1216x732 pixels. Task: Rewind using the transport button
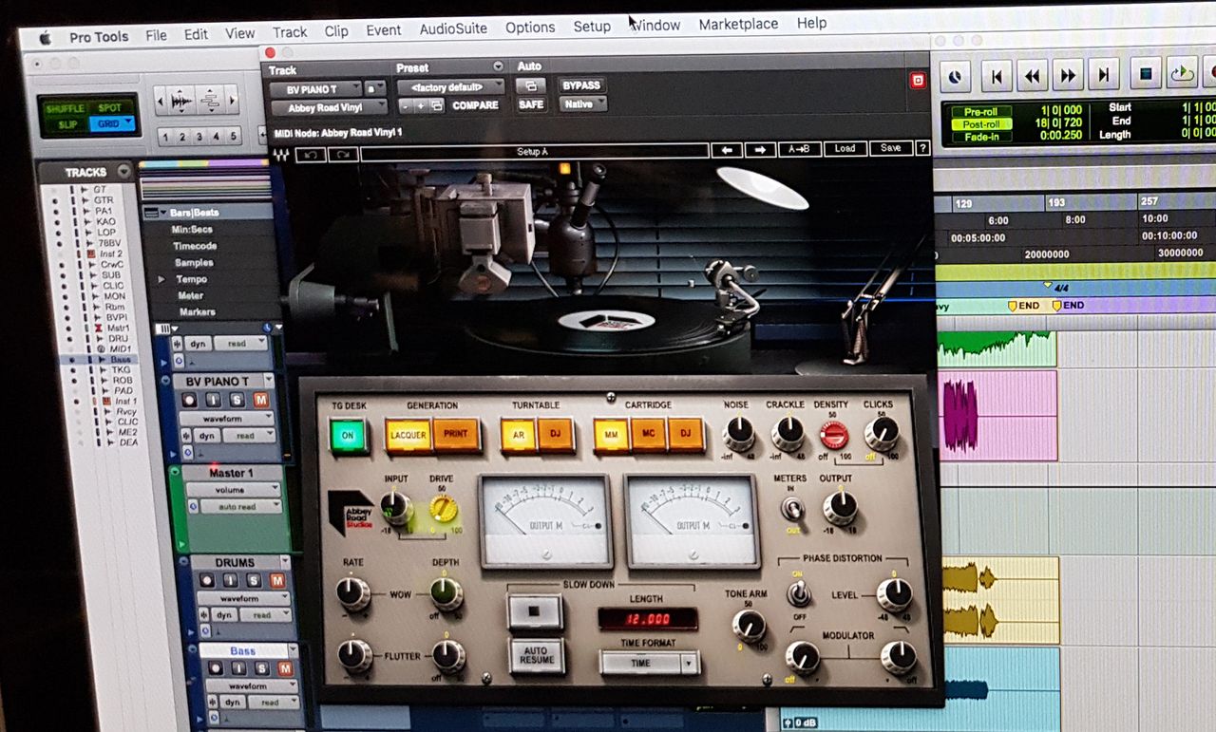[1032, 75]
